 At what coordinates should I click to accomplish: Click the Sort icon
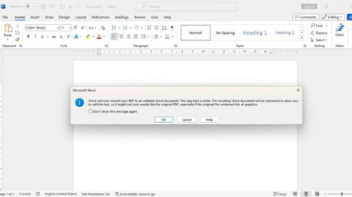[x=164, y=28]
